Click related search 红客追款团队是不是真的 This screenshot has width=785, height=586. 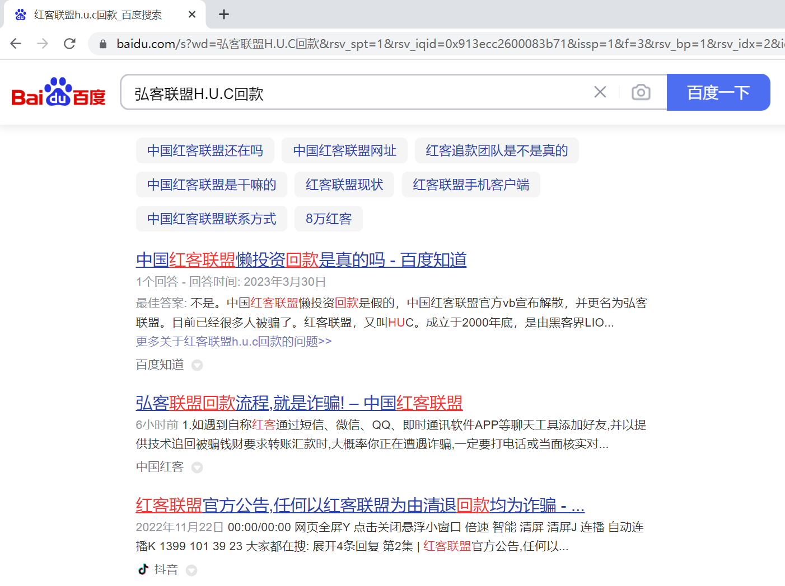tap(497, 150)
